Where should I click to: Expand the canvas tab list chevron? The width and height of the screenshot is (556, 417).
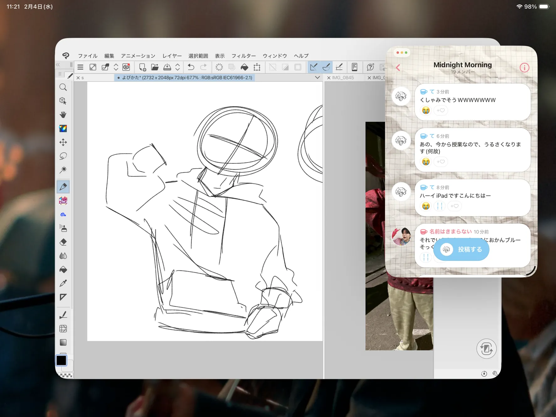pos(317,78)
